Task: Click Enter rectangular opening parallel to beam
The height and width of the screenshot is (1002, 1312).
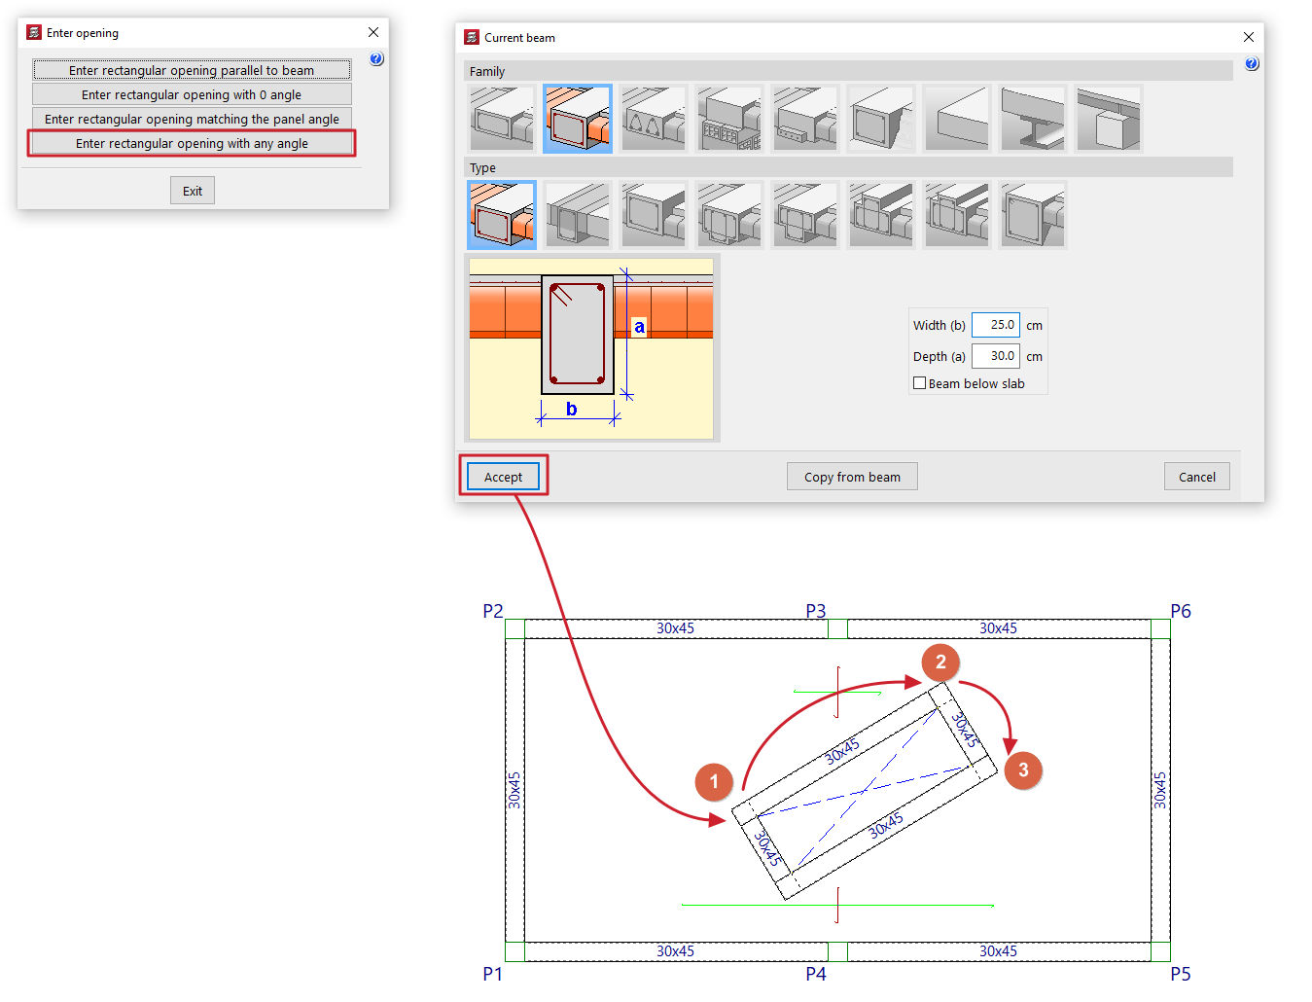Action: click(x=192, y=70)
